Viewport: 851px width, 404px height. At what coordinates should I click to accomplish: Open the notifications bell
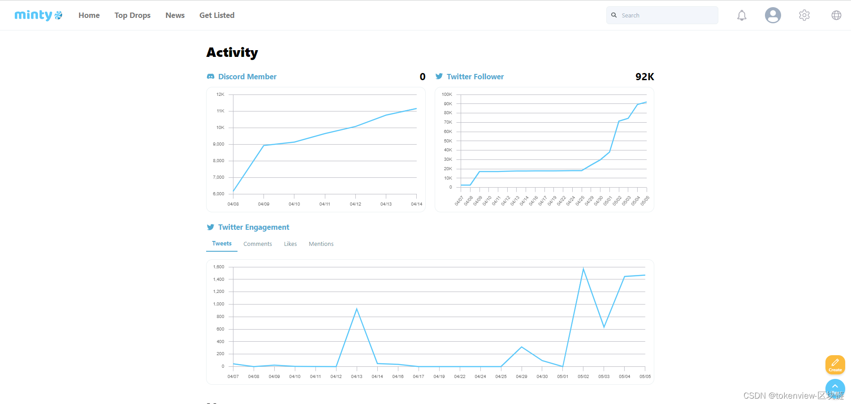(742, 15)
